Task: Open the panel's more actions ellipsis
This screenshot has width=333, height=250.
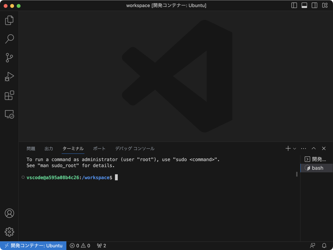Action: (303, 148)
